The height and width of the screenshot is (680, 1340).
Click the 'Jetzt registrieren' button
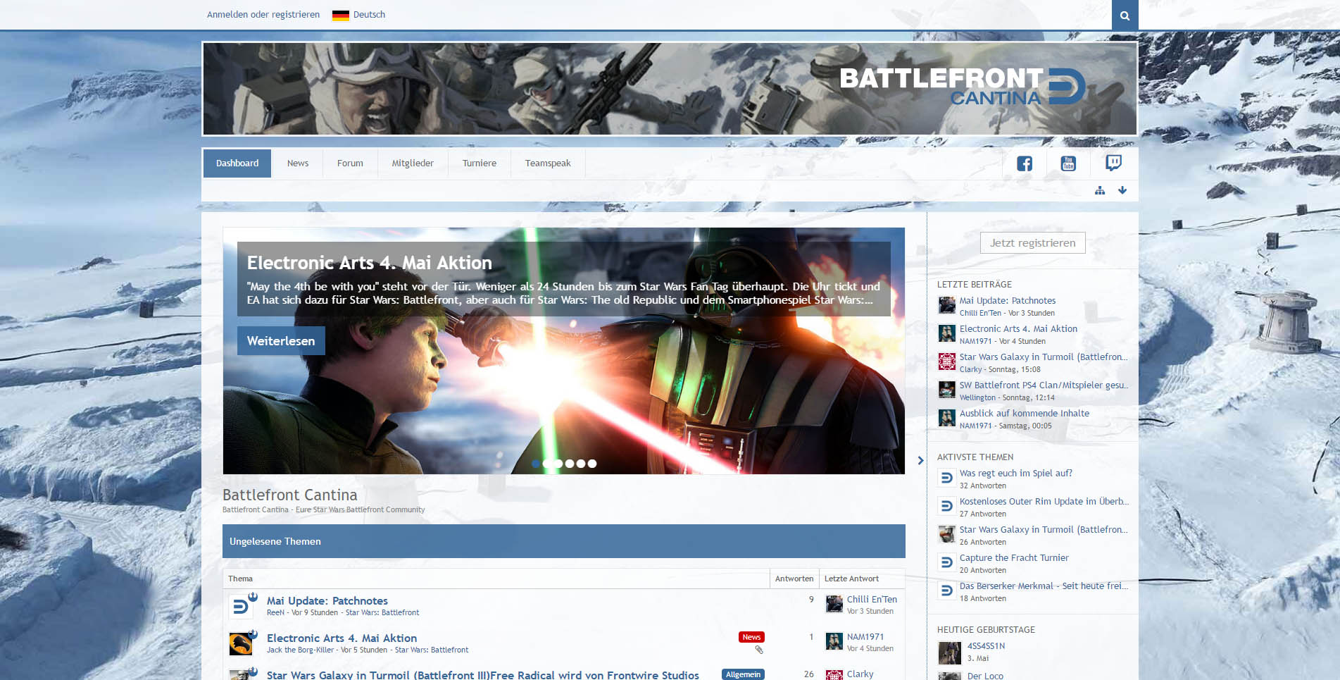click(1033, 243)
